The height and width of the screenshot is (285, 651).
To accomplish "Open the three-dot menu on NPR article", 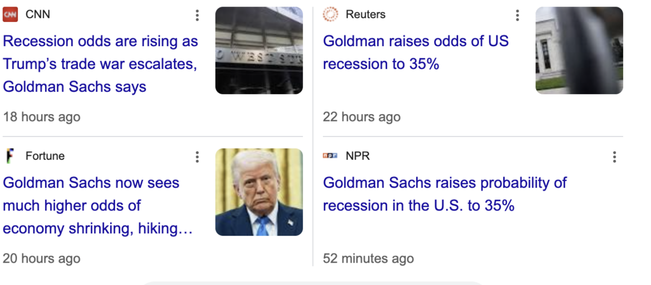I will click(614, 157).
